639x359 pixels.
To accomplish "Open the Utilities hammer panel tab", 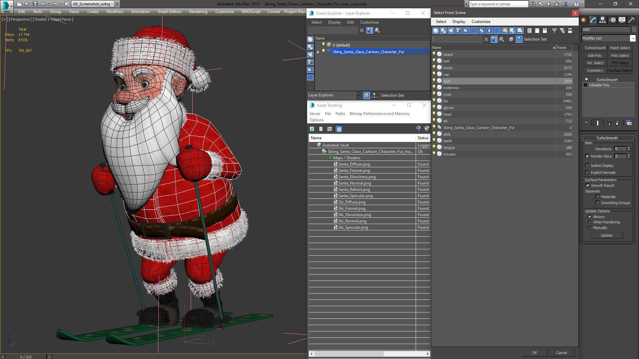I will pyautogui.click(x=631, y=20).
